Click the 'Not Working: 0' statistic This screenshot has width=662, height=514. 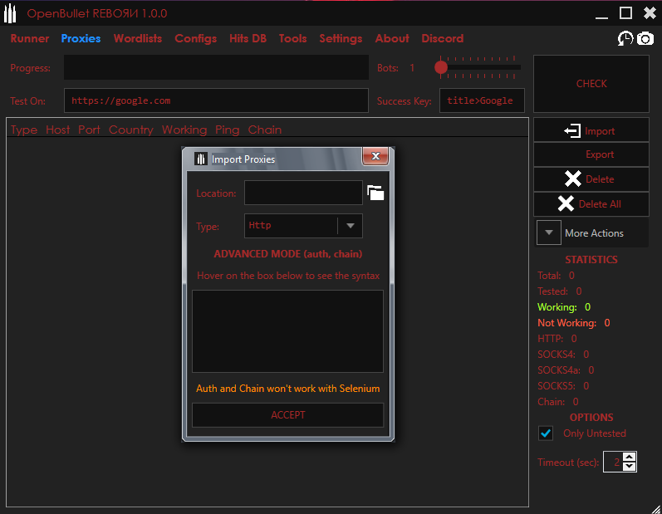pyautogui.click(x=574, y=323)
